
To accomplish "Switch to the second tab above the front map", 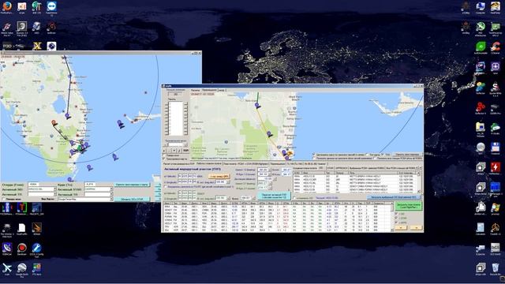I will point(209,91).
